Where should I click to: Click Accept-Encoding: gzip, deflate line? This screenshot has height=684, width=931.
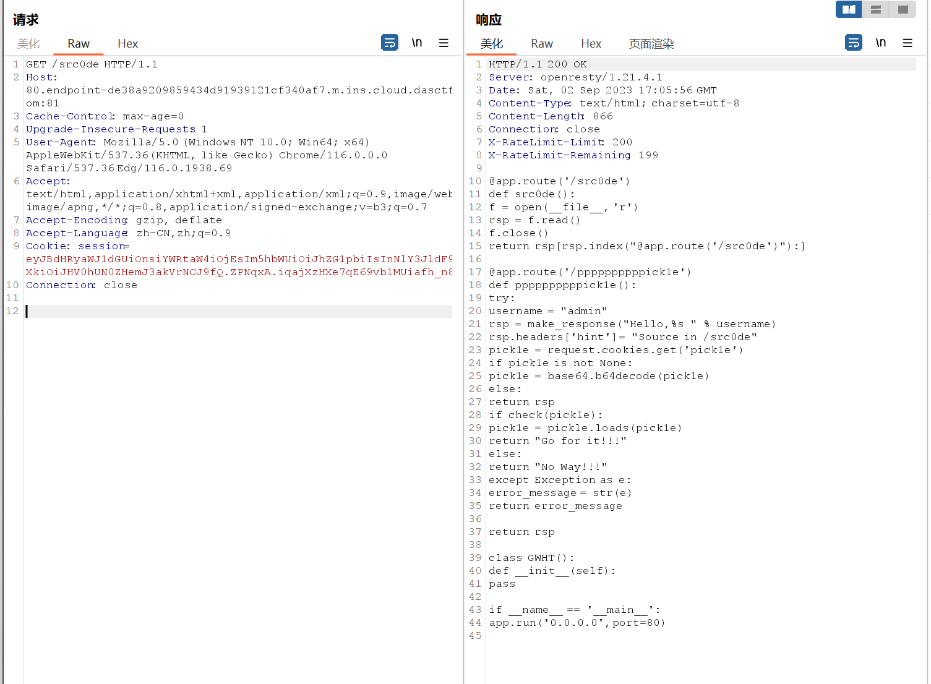tap(124, 220)
